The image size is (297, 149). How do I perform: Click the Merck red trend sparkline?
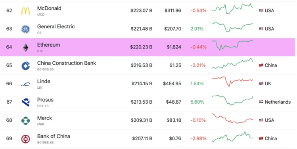click(x=232, y=118)
